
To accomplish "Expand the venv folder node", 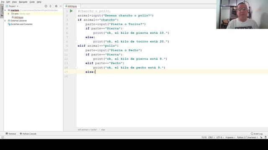I will [8, 14].
